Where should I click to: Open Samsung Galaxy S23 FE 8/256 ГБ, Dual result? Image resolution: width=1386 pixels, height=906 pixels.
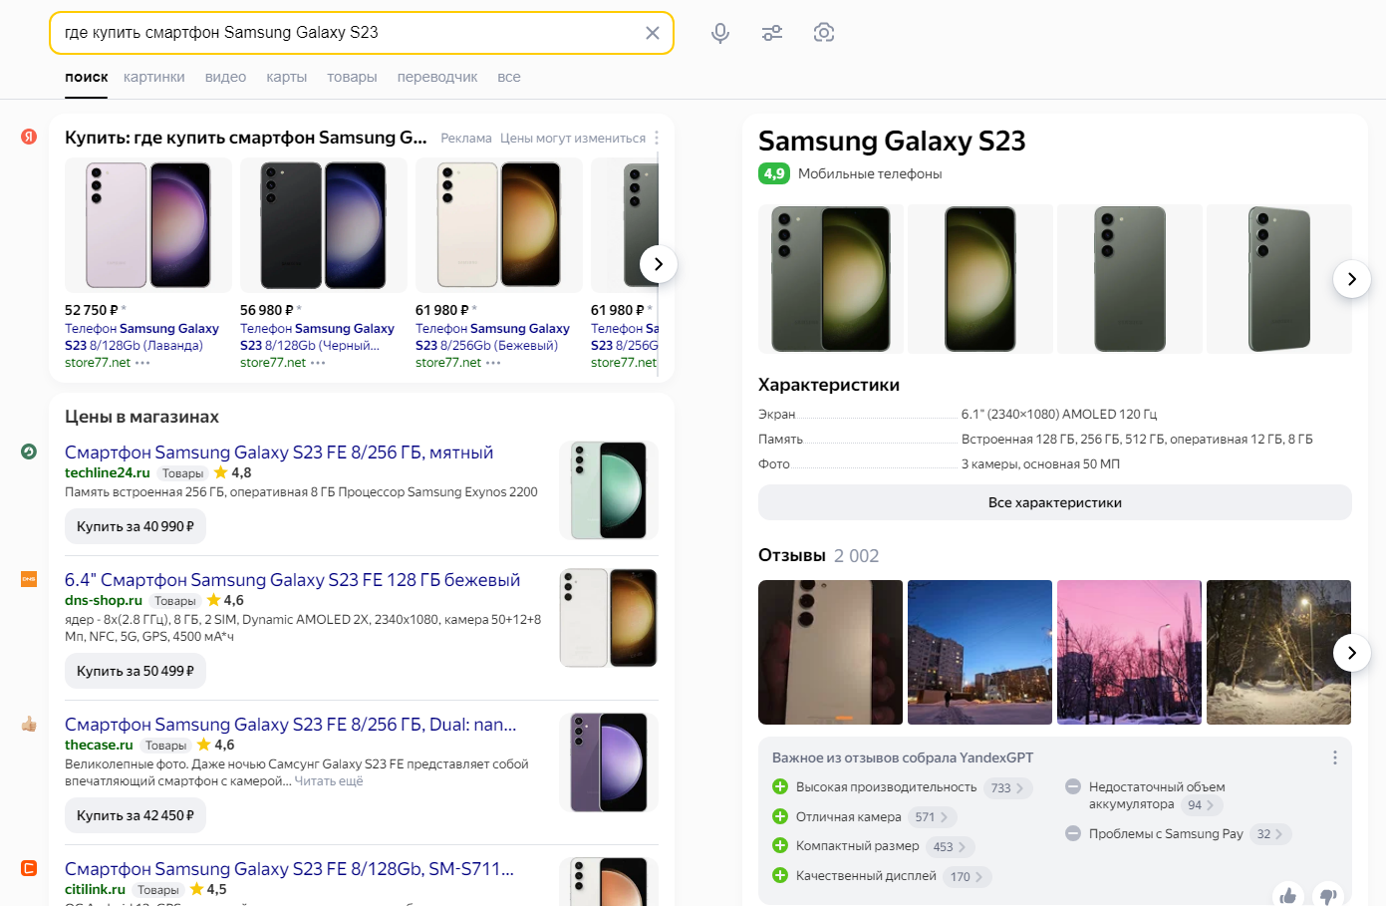point(291,725)
